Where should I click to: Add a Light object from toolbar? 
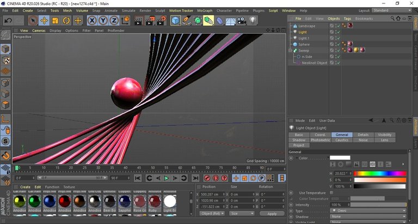[253, 21]
